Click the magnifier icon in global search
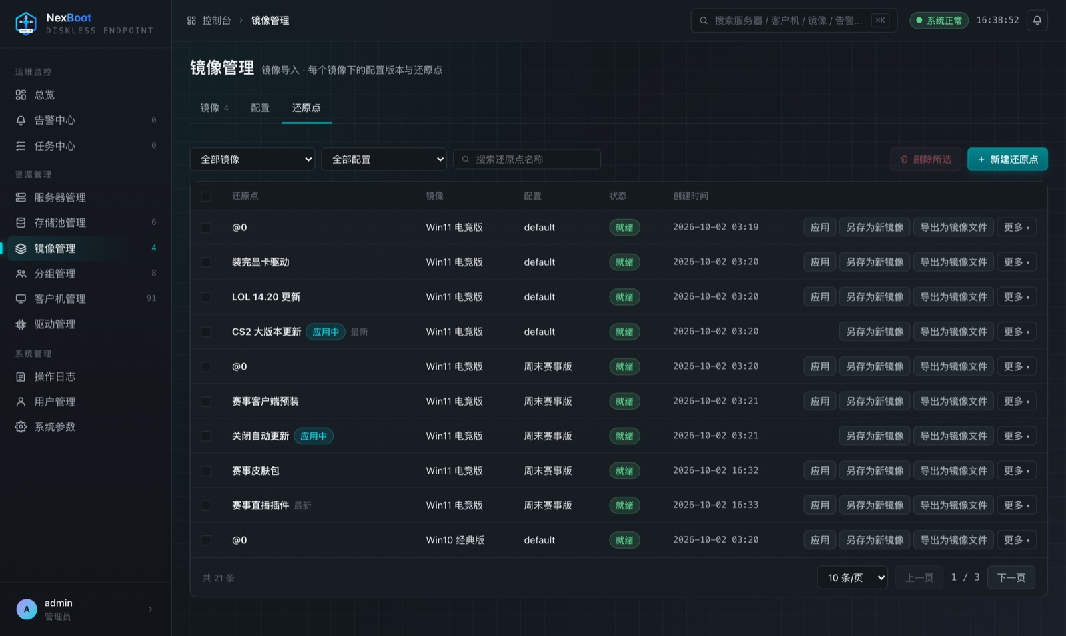1066x636 pixels. (x=704, y=21)
